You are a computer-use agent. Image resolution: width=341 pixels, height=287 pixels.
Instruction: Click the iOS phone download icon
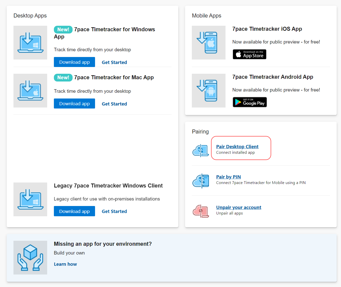tap(209, 42)
